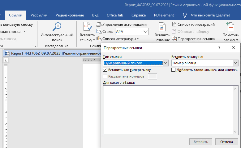Open the Рецензирование ribbon tab
241x148 pixels.
(x=70, y=15)
